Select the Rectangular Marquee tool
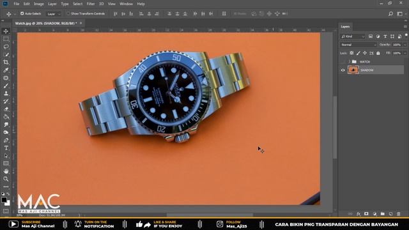The height and width of the screenshot is (230, 409). tap(6, 39)
